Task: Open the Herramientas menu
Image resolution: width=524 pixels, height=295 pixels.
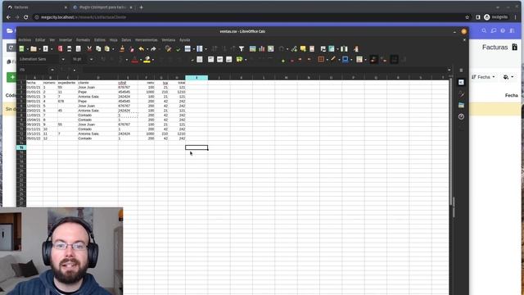Action: (146, 40)
